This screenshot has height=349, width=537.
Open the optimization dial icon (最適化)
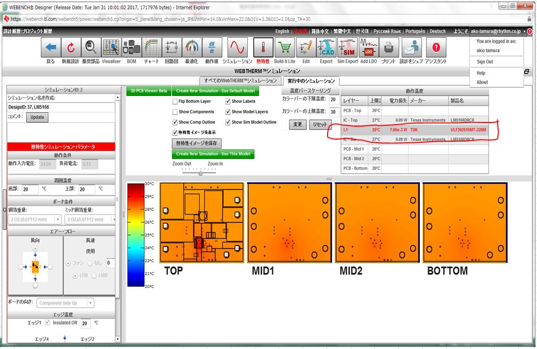coord(192,47)
